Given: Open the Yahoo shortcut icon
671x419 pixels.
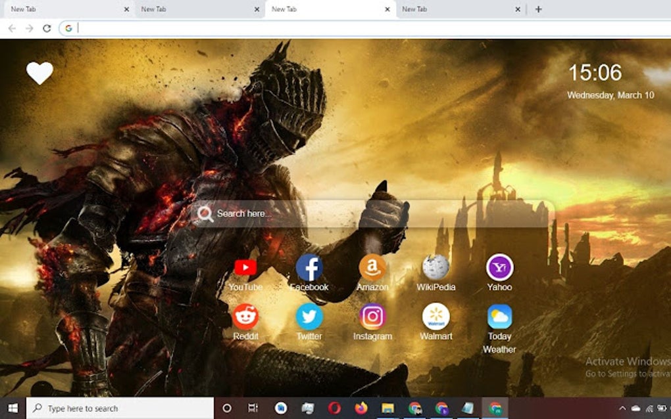Looking at the screenshot, I should click(499, 267).
